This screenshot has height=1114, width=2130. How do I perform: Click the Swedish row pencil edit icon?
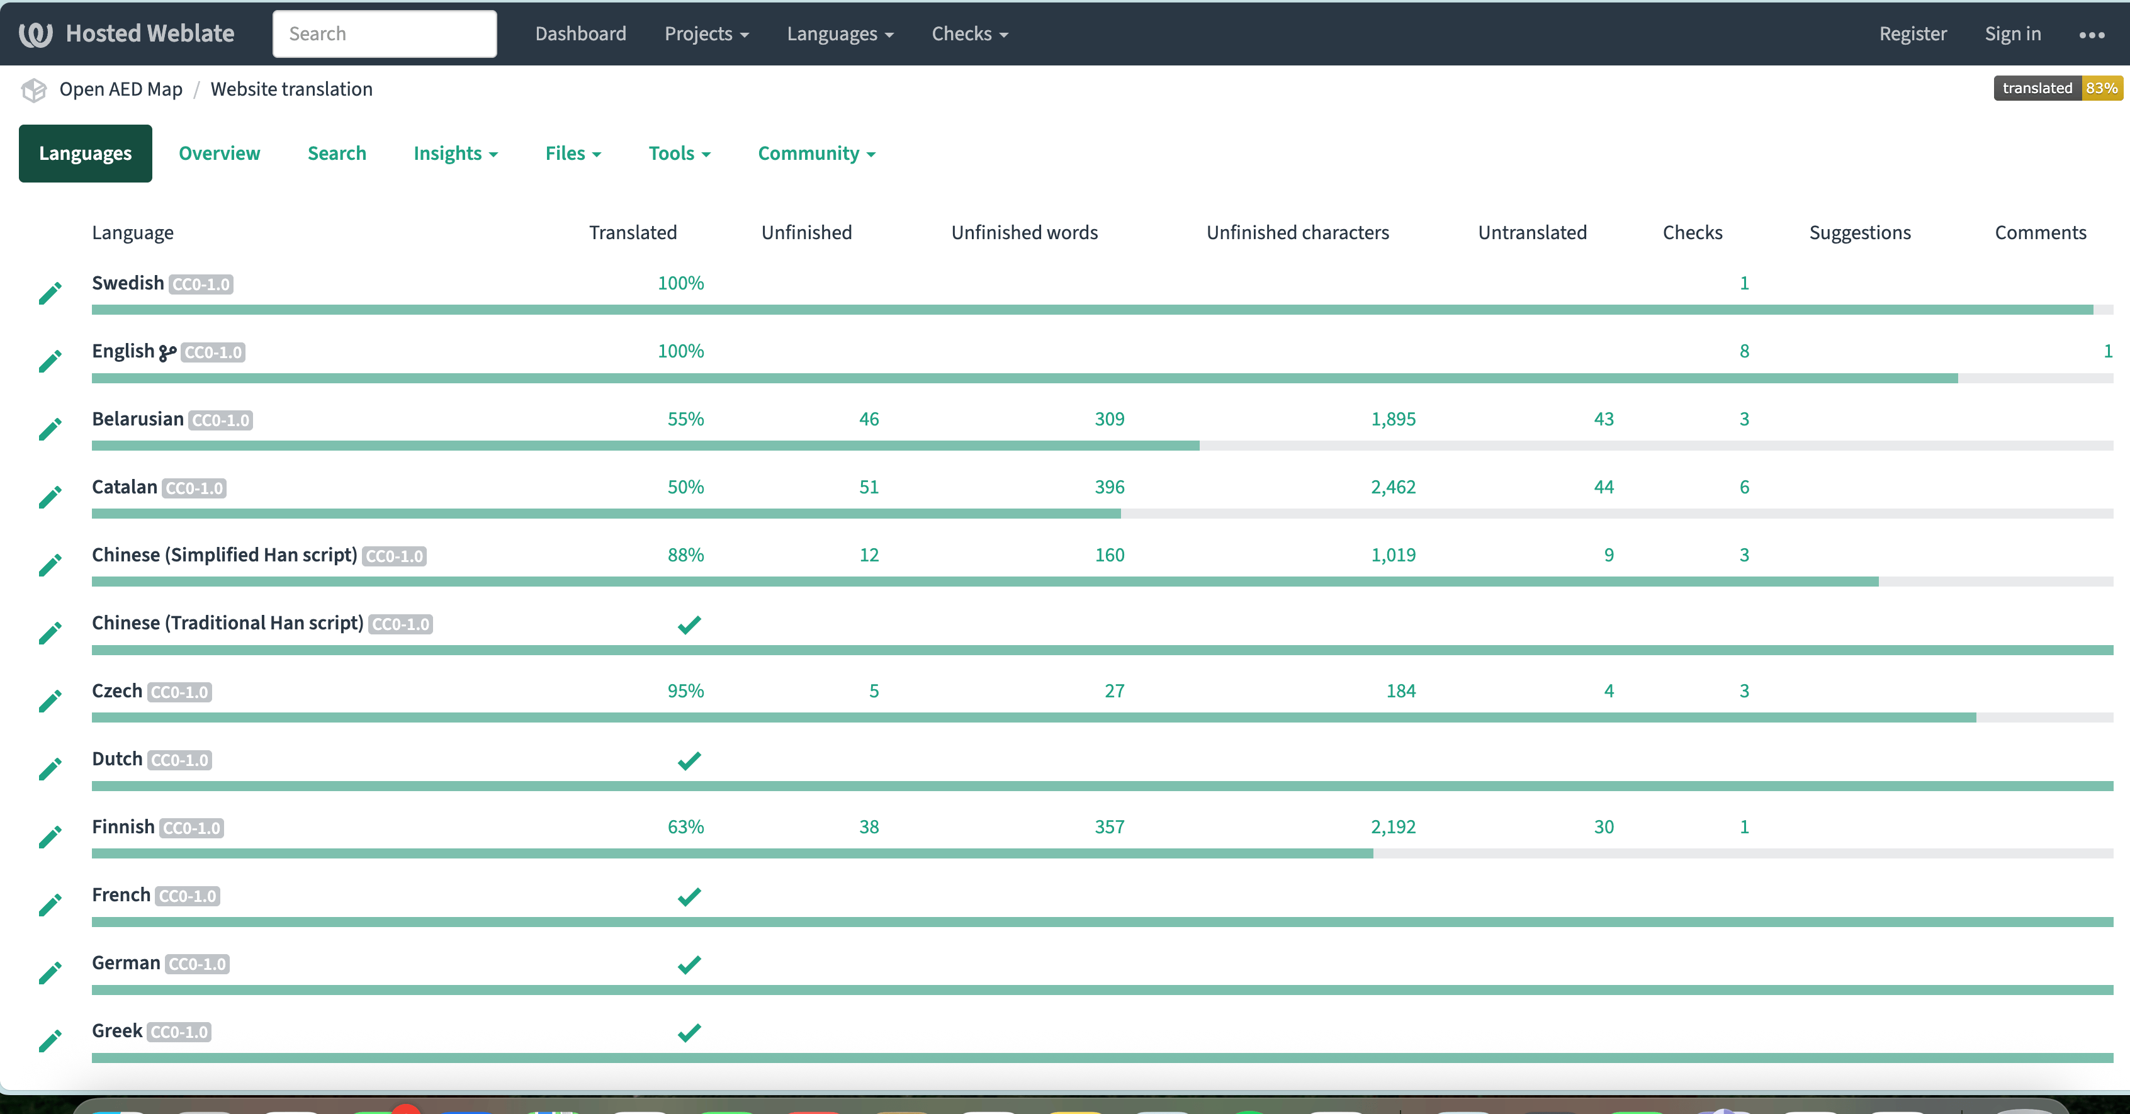[x=50, y=293]
